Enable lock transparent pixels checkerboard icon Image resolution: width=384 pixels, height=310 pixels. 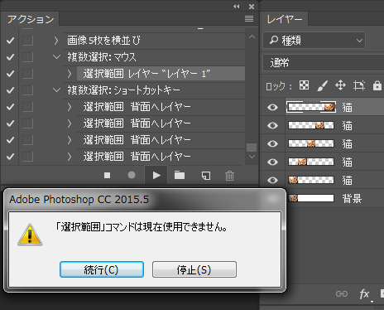click(x=304, y=85)
